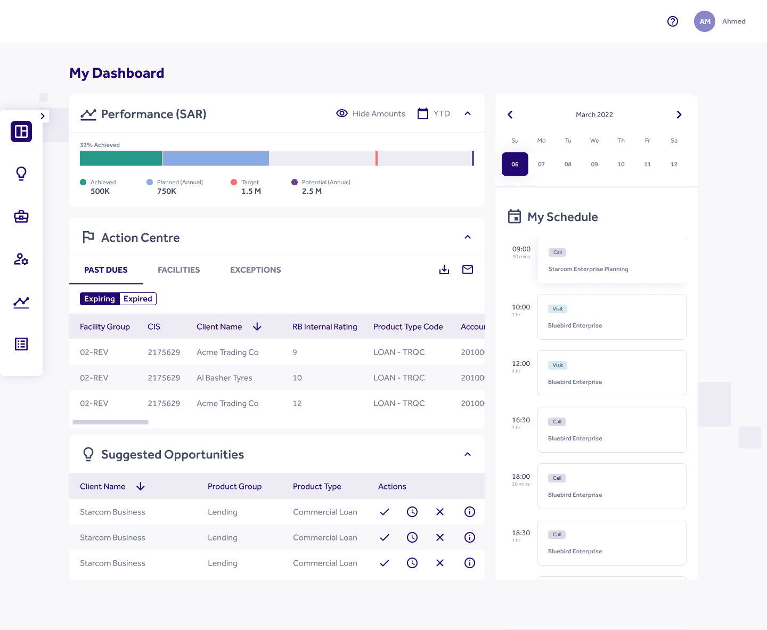Click the briefcase icon in sidebar
The image size is (767, 630).
(21, 216)
